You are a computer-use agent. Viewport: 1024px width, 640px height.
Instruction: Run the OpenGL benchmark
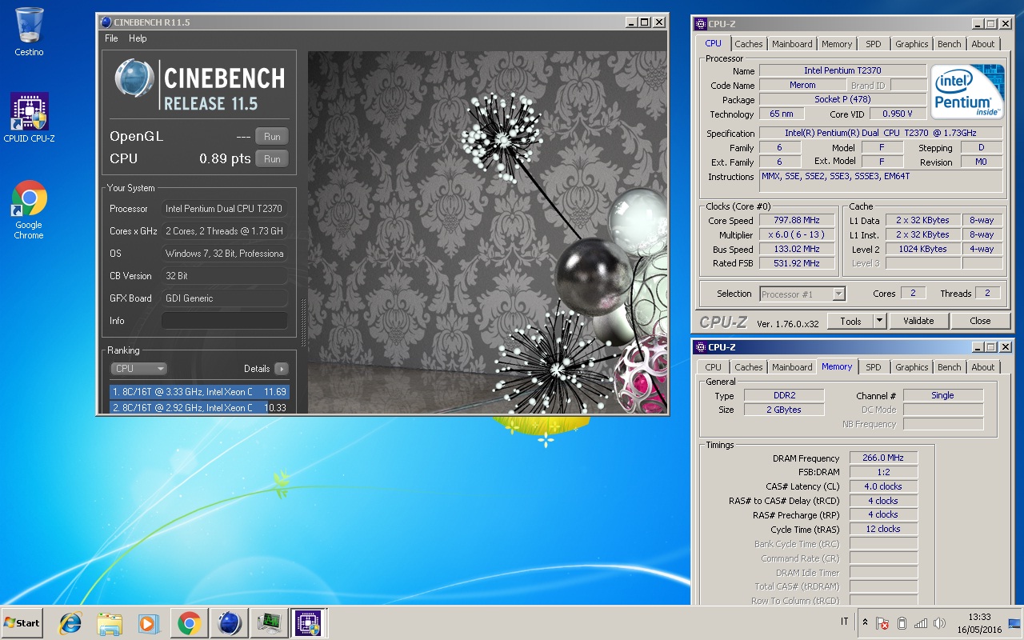272,137
